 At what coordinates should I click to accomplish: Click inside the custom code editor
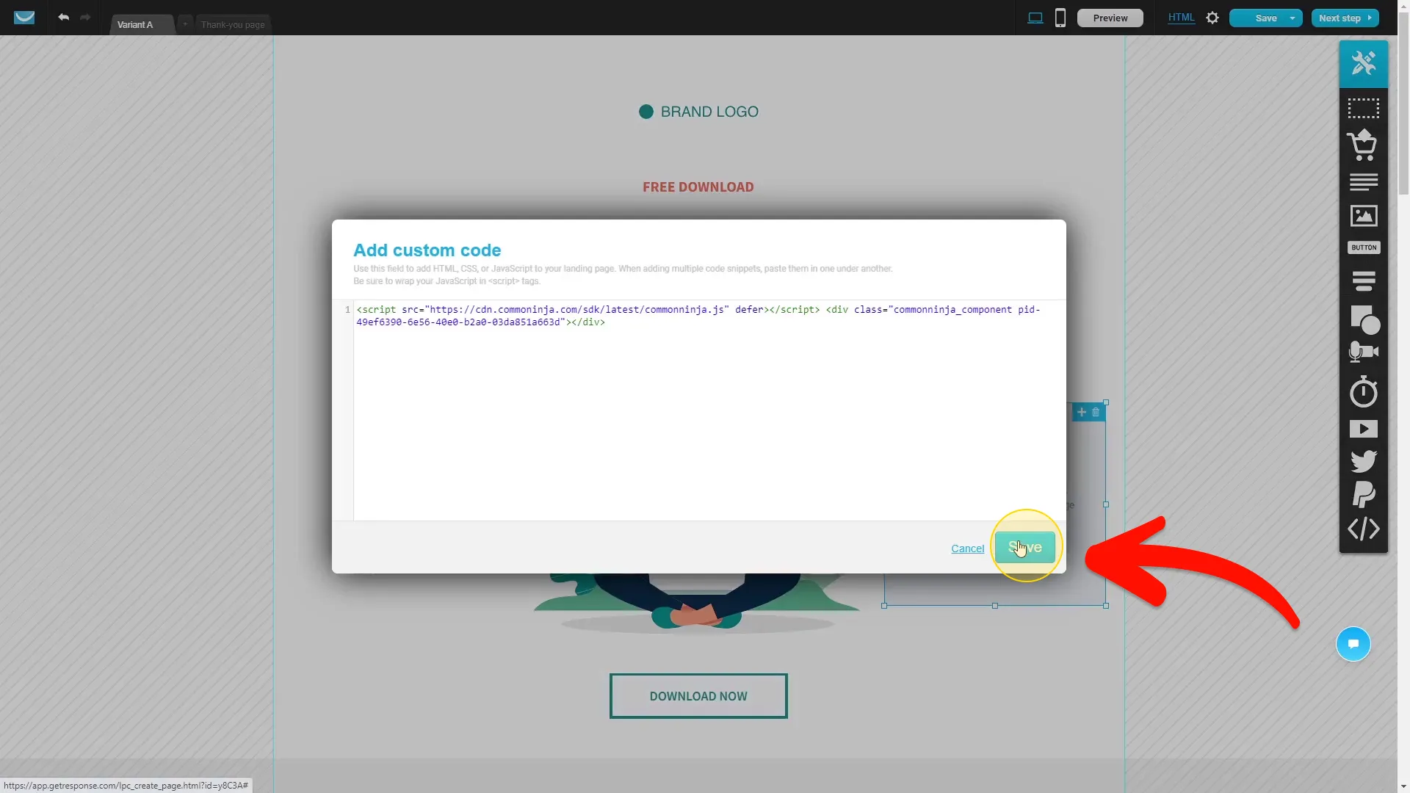(709, 410)
